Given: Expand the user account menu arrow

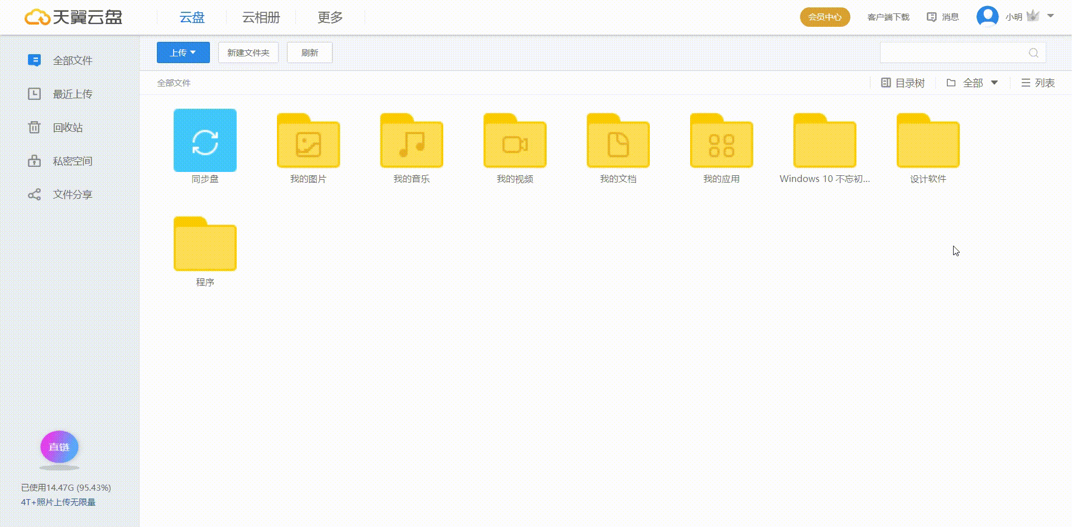Looking at the screenshot, I should (x=1050, y=16).
